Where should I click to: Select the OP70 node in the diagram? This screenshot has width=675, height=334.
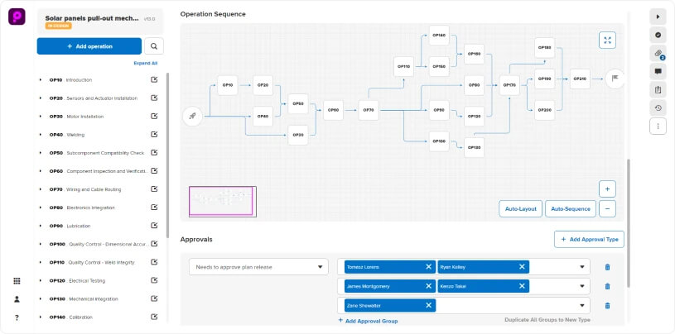[x=368, y=110]
